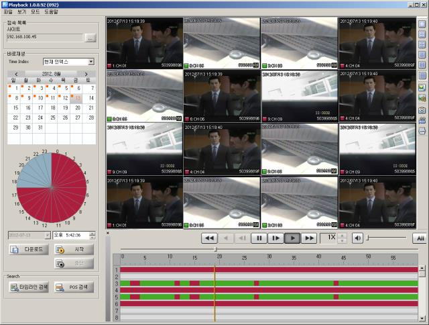
Task: Switch to single-channel view layout
Action: (x=422, y=24)
